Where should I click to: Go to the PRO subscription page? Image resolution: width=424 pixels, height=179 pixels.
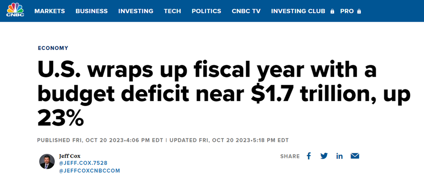click(347, 11)
